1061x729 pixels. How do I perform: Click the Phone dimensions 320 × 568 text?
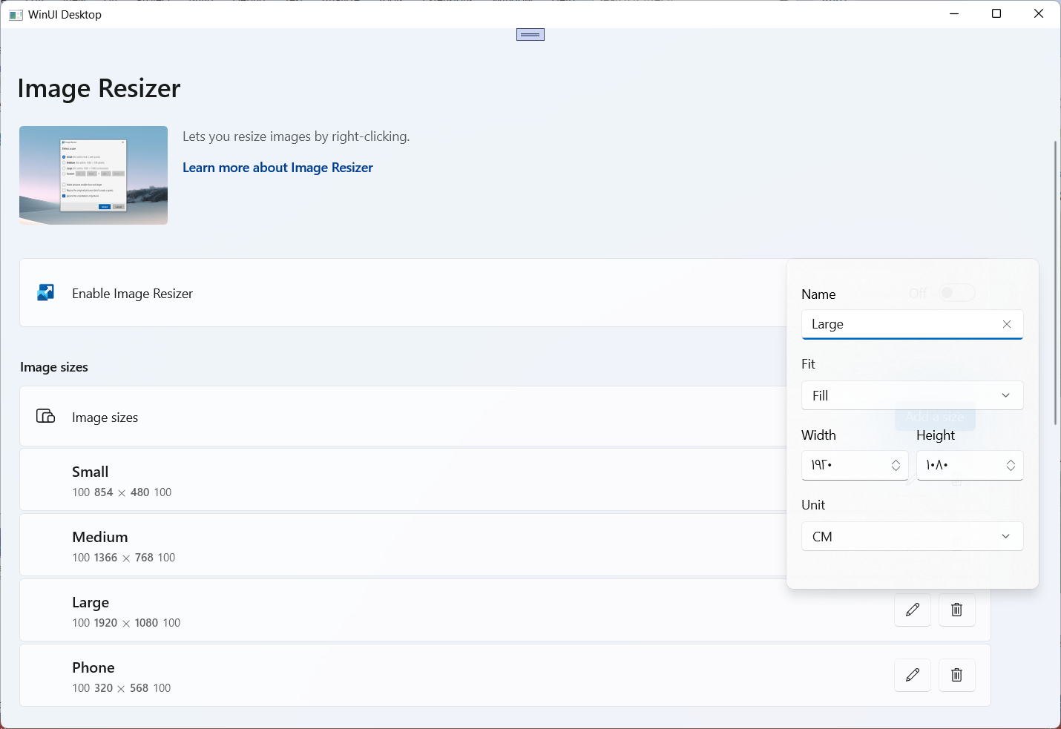[x=121, y=688]
